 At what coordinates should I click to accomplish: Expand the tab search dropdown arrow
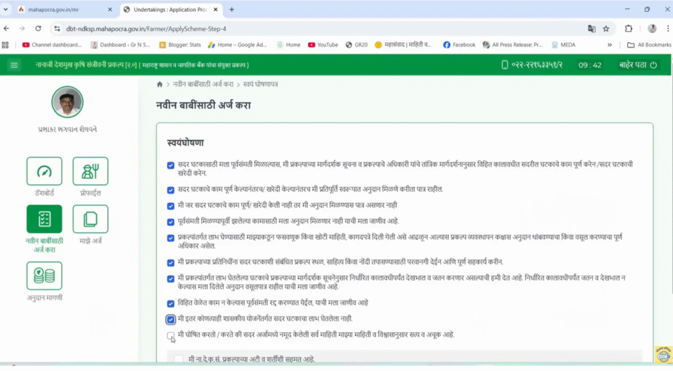tap(7, 9)
